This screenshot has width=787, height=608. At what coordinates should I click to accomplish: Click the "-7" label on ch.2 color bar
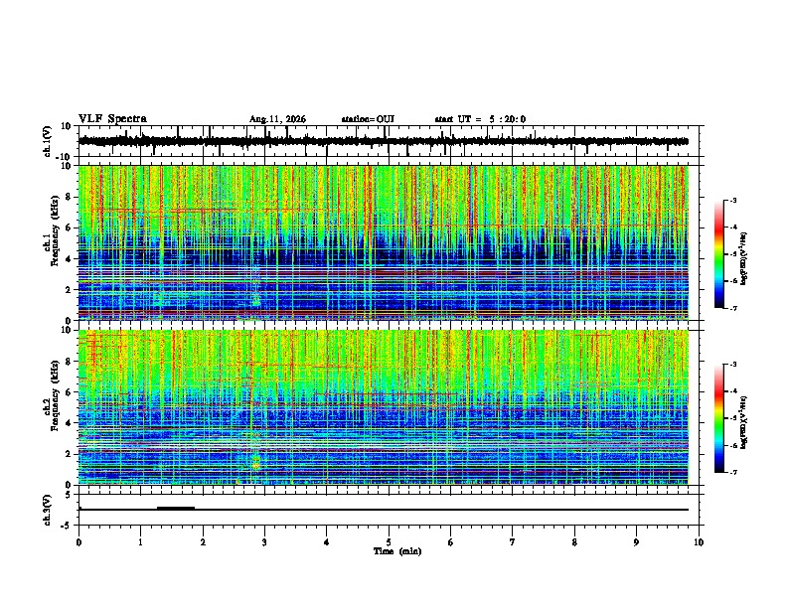[732, 472]
